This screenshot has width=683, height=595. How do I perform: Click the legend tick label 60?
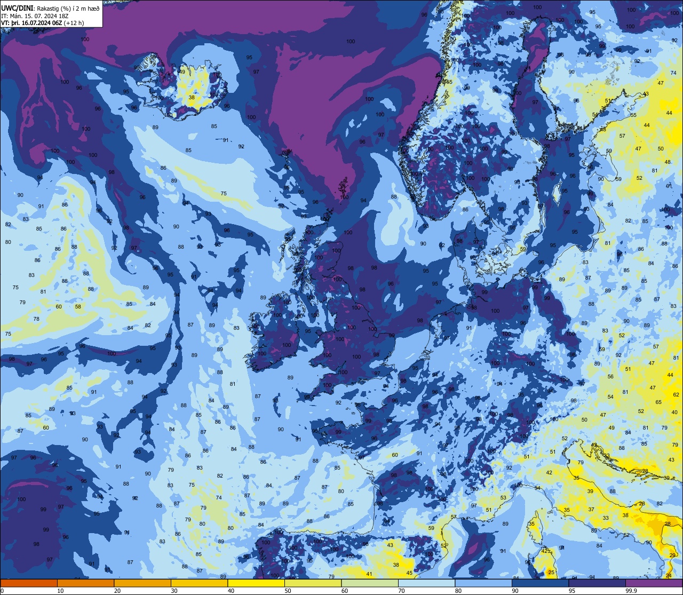point(344,591)
